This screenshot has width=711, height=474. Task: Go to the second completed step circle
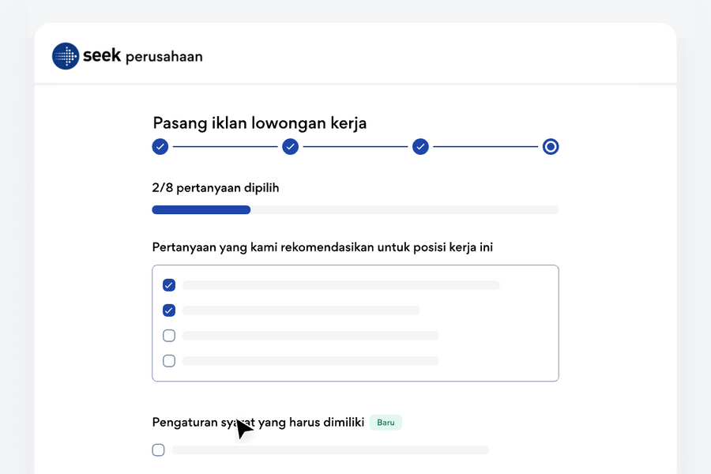point(291,146)
